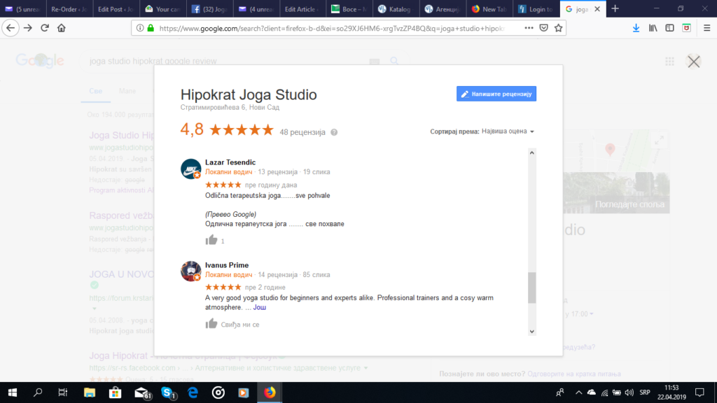Click the URL address bar
The image size is (717, 403).
pyautogui.click(x=331, y=28)
